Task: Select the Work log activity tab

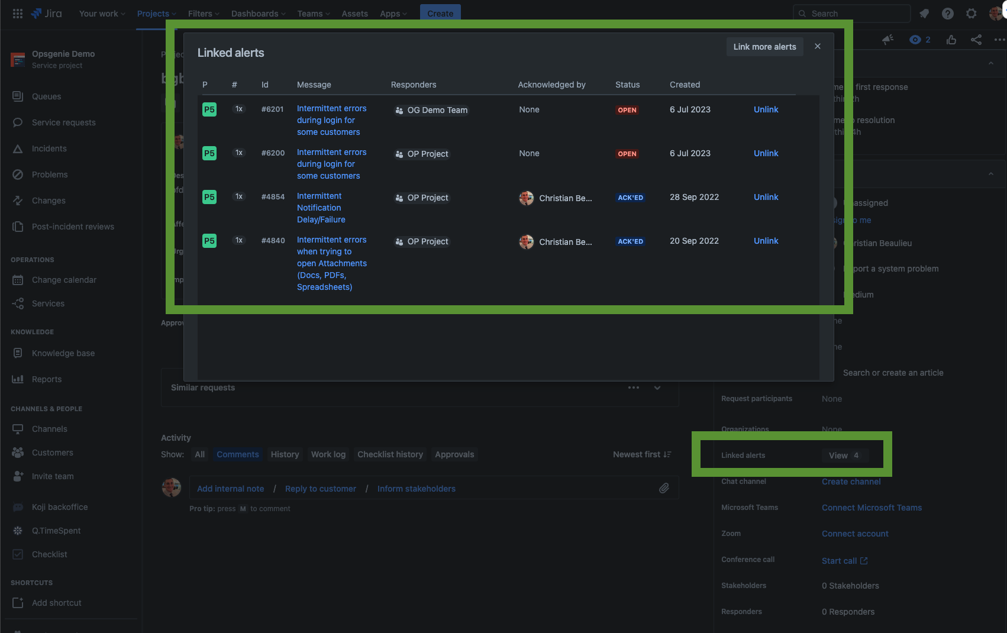Action: 328,454
